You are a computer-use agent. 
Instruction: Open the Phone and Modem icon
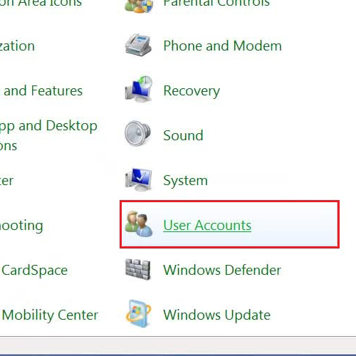138,45
